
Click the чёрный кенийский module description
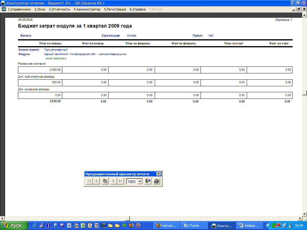[x=85, y=54]
